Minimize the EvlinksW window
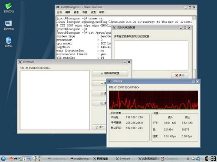 (125, 62)
